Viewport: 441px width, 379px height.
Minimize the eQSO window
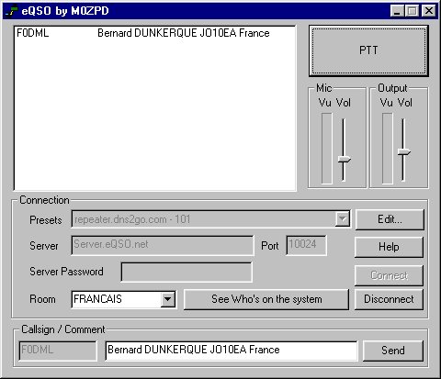pos(397,11)
